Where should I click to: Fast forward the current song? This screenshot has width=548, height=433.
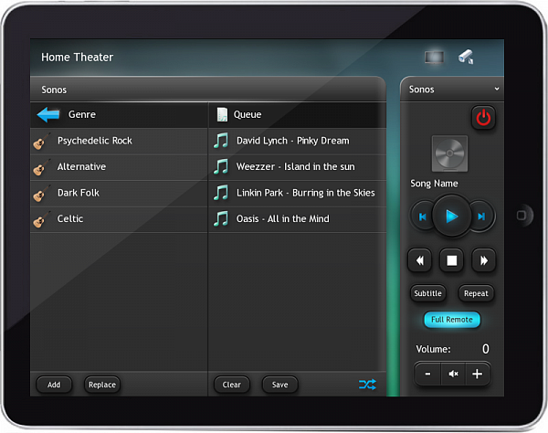click(x=483, y=260)
